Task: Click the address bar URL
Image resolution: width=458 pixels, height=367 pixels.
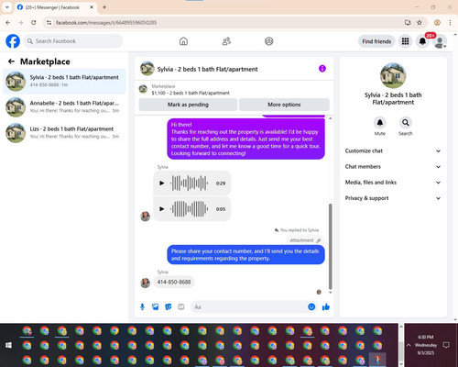Action: (x=106, y=23)
